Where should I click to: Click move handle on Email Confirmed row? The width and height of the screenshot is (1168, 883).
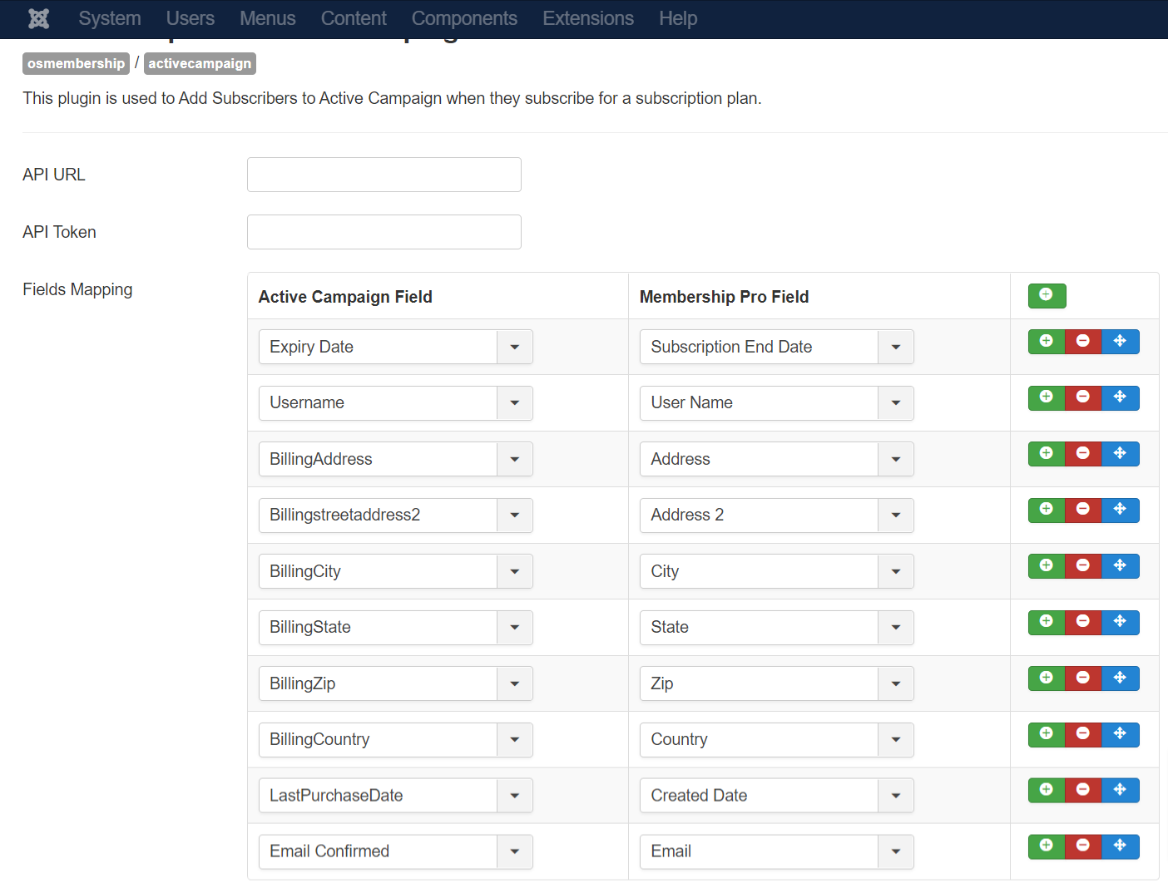click(x=1120, y=846)
